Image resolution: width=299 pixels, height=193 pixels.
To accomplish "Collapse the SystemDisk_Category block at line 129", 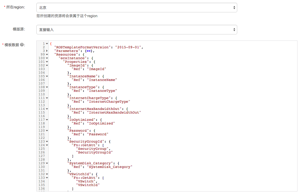I will pos(47,163).
